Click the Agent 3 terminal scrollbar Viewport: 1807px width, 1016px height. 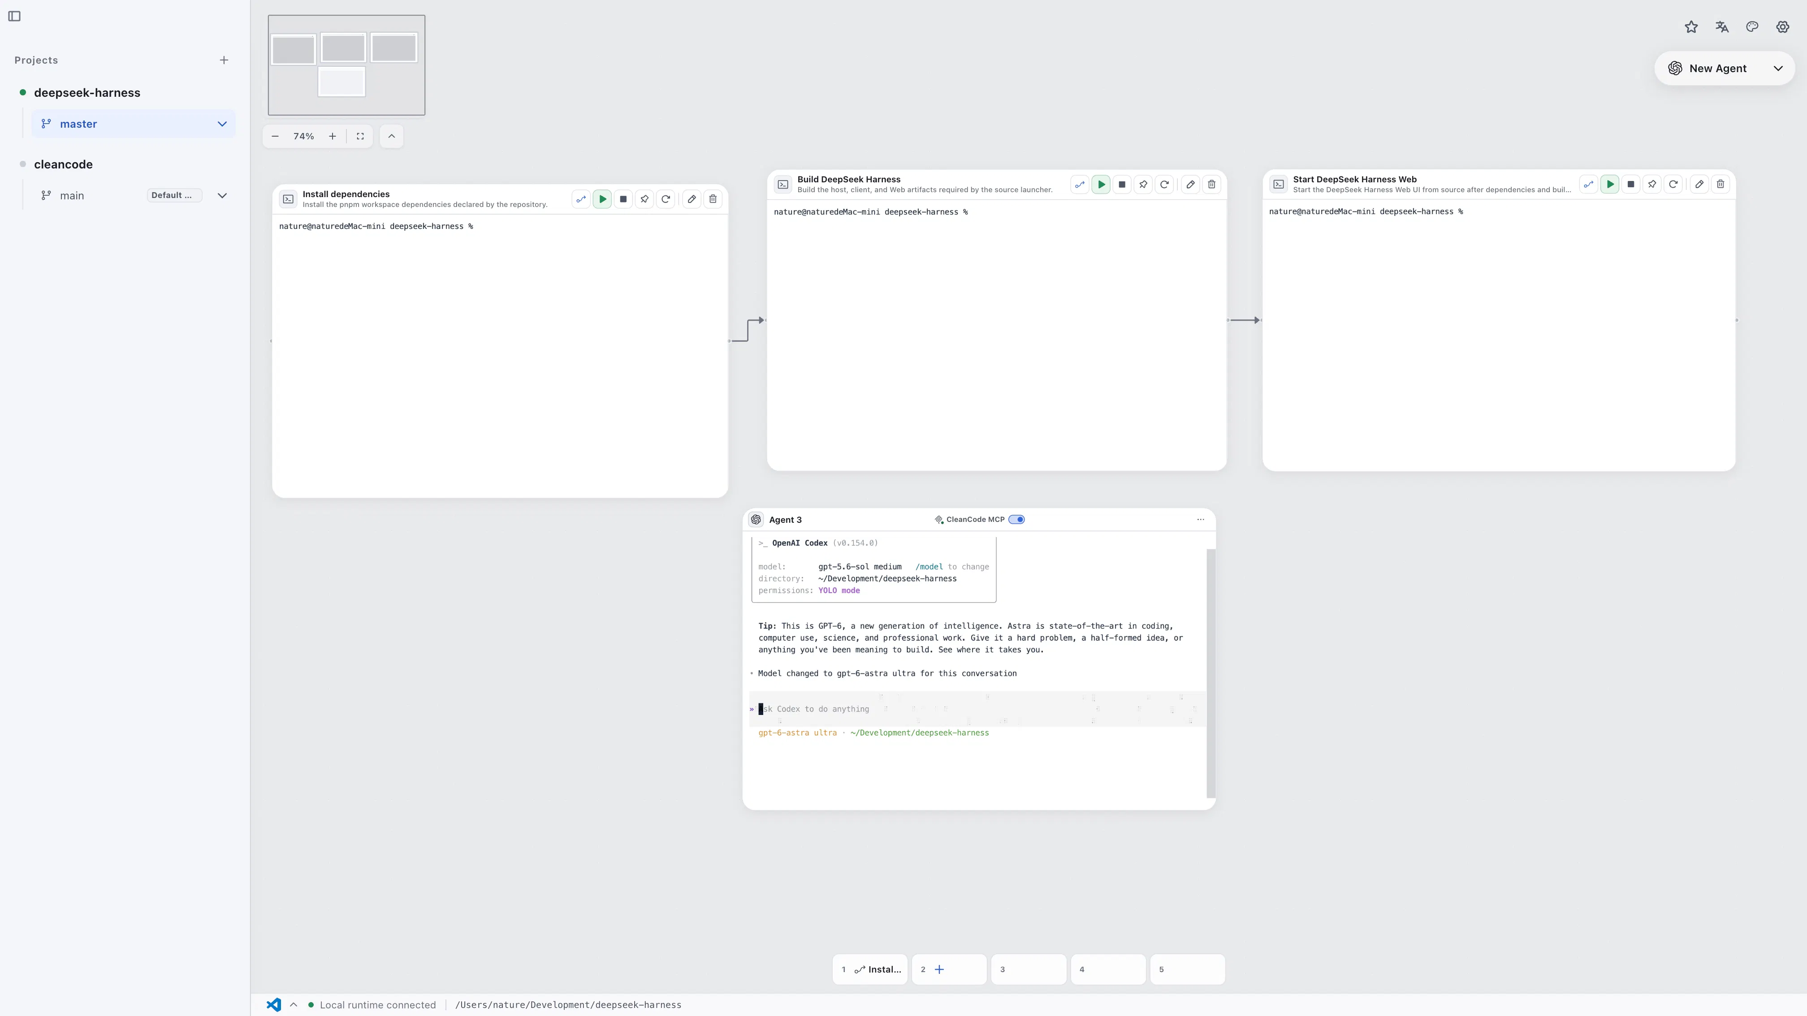point(1211,673)
